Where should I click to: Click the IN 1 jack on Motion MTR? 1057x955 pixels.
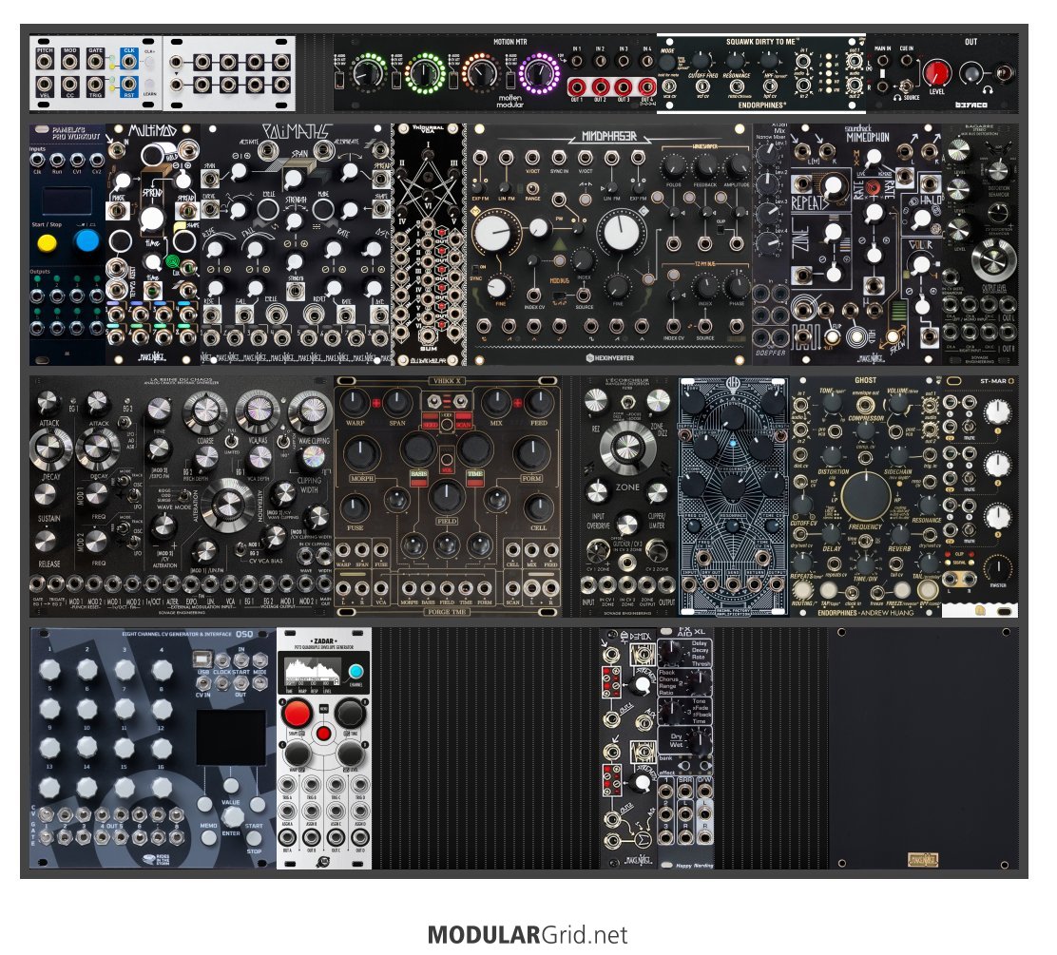[577, 62]
